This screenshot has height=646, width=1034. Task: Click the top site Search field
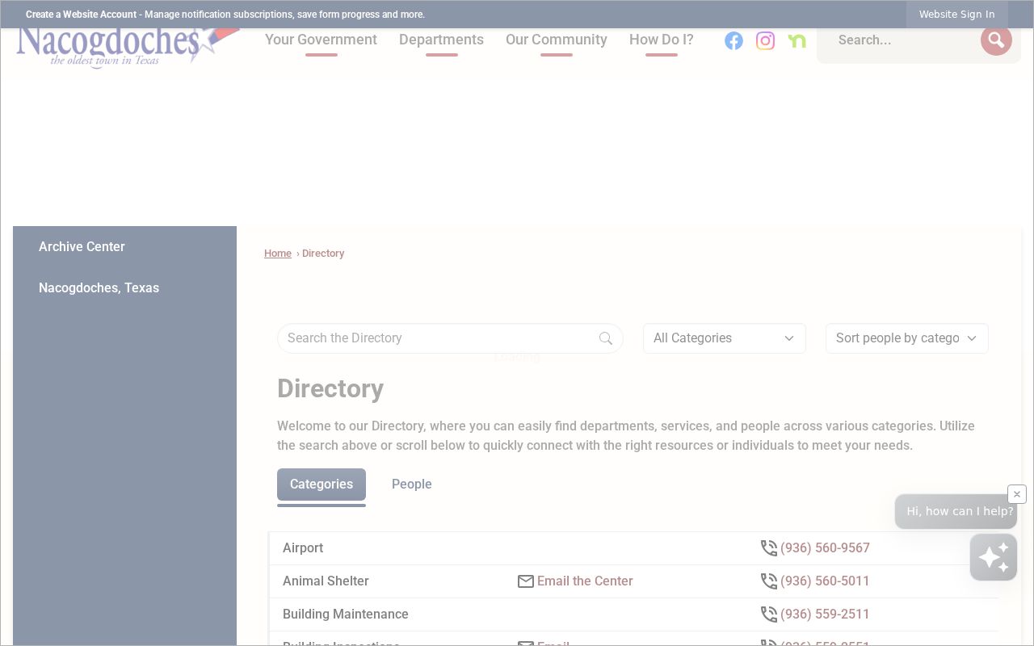click(x=903, y=40)
